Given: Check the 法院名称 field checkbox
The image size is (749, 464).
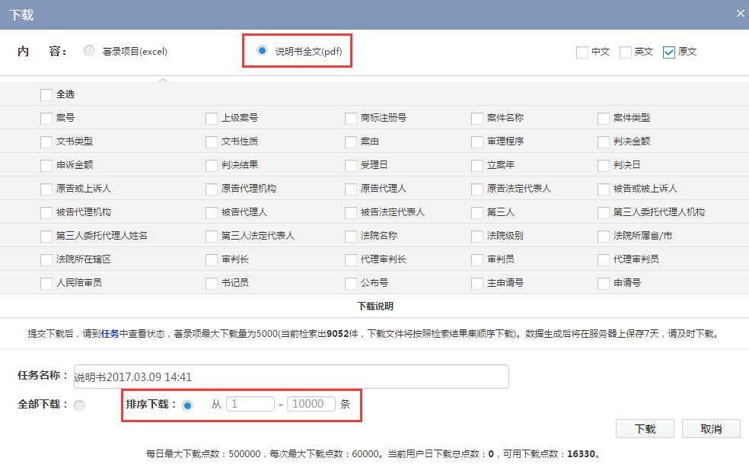Looking at the screenshot, I should point(351,236).
